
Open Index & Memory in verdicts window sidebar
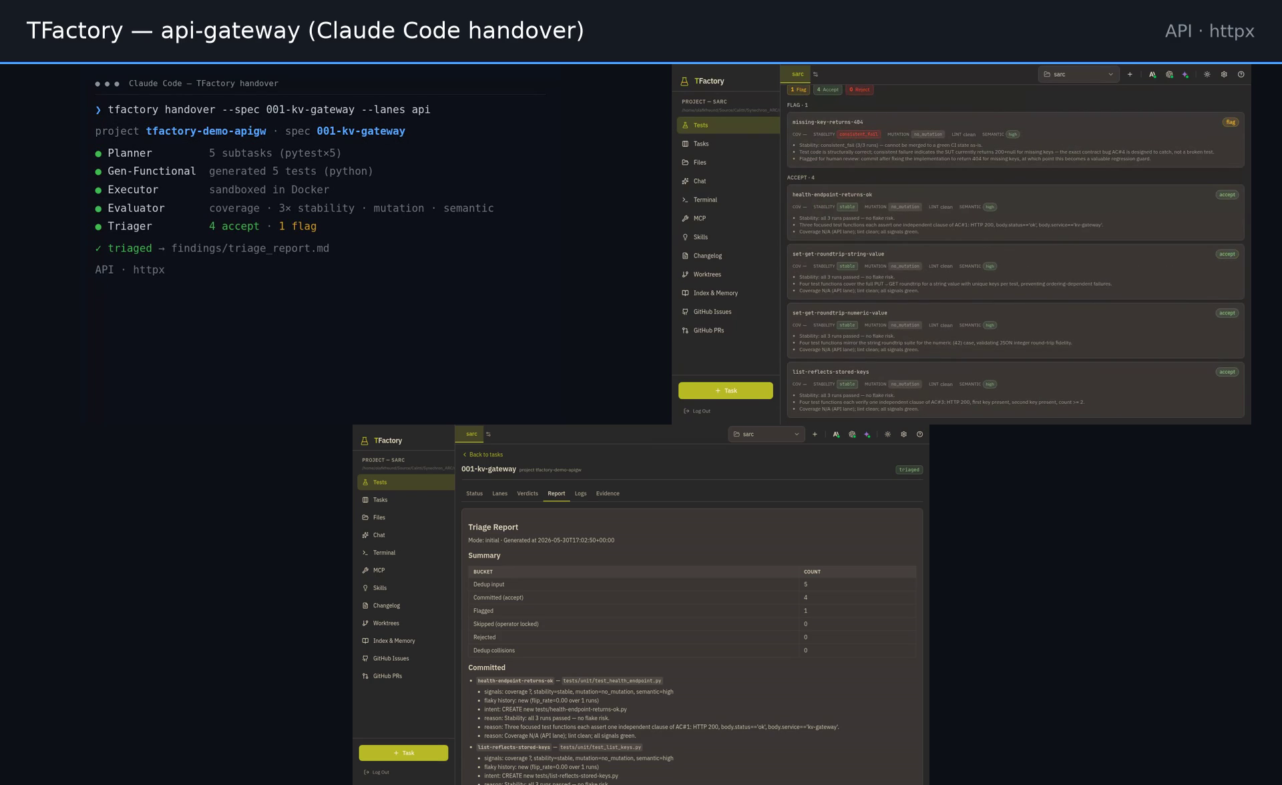click(x=728, y=294)
